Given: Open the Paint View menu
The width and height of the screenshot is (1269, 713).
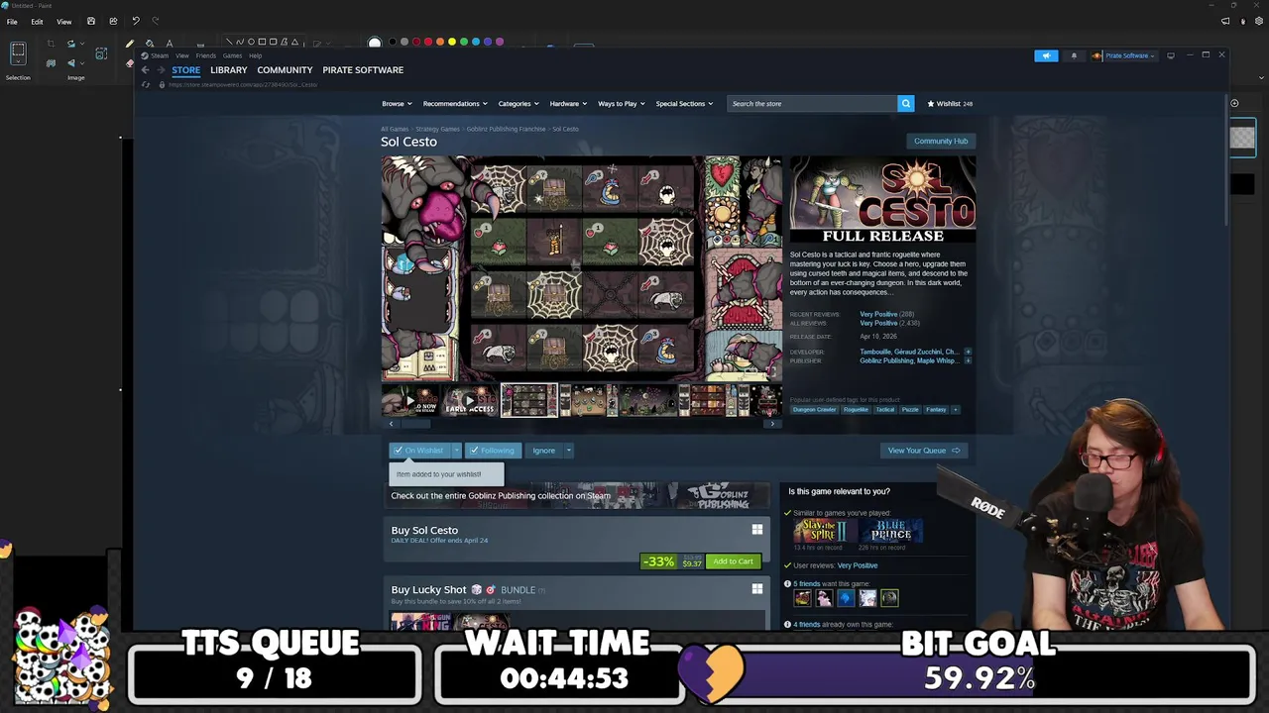Looking at the screenshot, I should [63, 21].
